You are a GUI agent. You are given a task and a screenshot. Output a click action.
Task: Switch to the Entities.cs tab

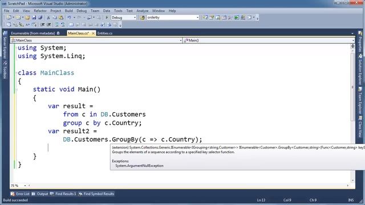[x=105, y=33]
